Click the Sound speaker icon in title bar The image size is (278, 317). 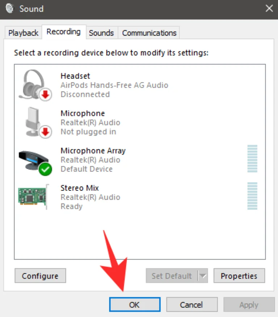coord(10,8)
